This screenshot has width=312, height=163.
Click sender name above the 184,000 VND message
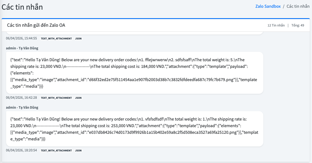22,48
